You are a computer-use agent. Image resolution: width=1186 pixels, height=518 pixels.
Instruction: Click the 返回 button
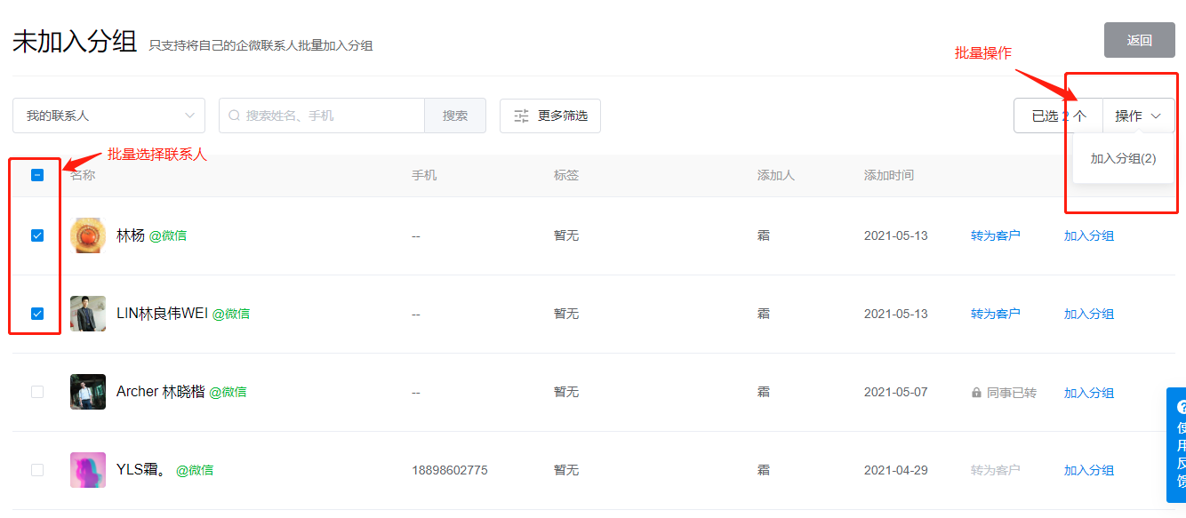tap(1139, 40)
